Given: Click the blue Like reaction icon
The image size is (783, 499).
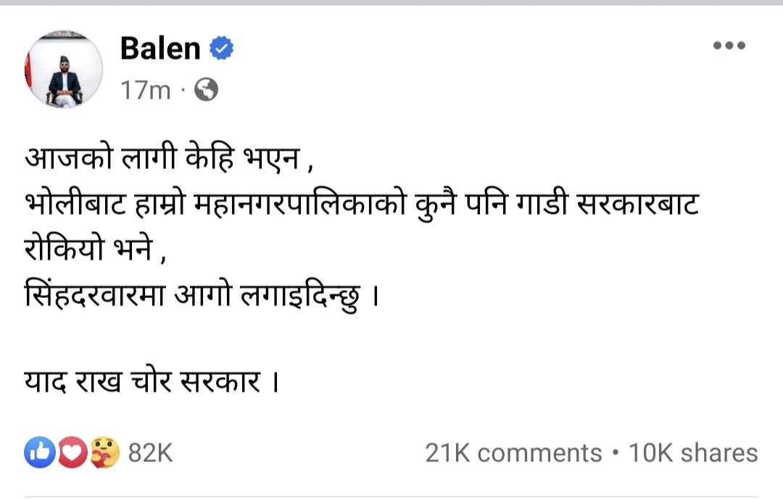Looking at the screenshot, I should pos(38,453).
